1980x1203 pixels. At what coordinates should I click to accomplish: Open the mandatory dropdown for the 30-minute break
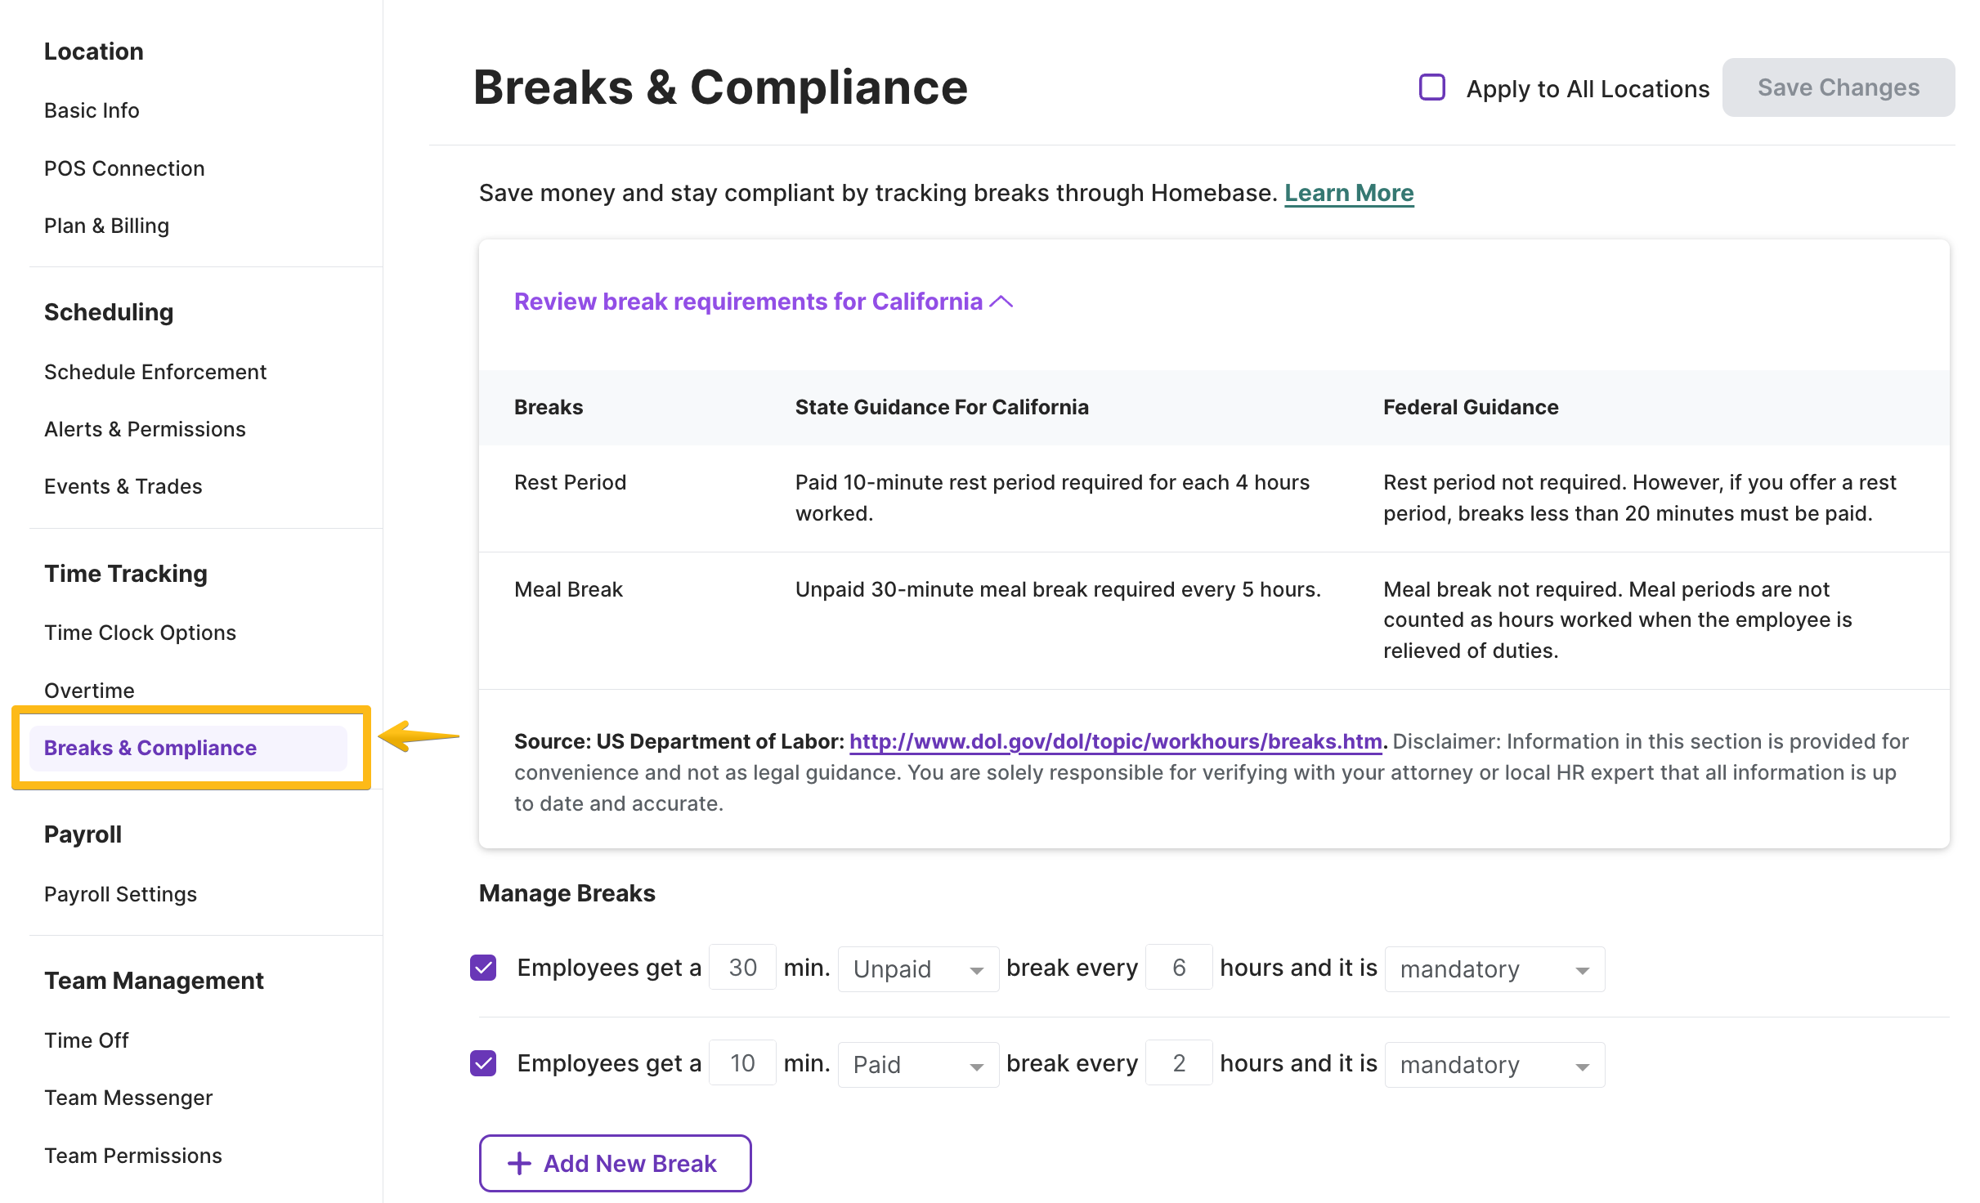pyautogui.click(x=1494, y=968)
